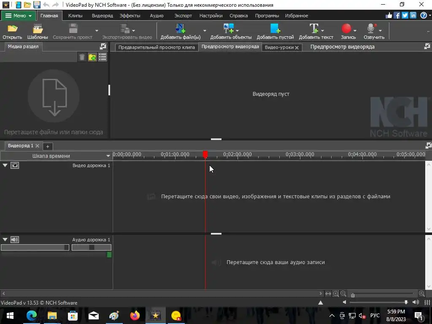The image size is (432, 324).
Task: Expand the Добавить файл(ы) dropdown arrow
Action: click(205, 30)
